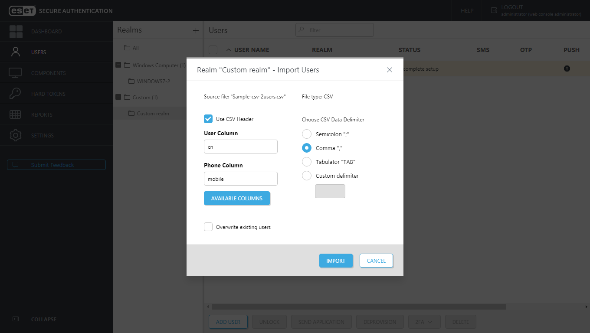Enable Overwrite existing users
Viewport: 590px width, 333px height.
[x=208, y=227]
